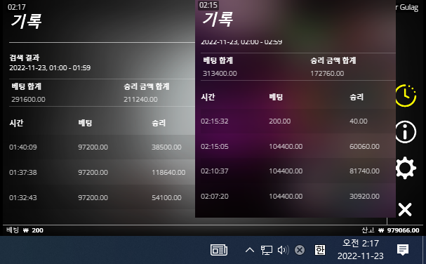Click 시간 column header in left panel

click(16, 123)
